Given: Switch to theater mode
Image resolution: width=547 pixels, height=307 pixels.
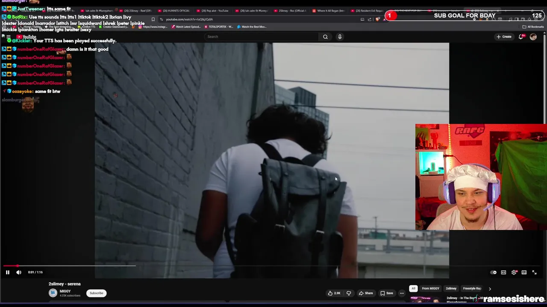Looking at the screenshot, I should click(x=524, y=272).
